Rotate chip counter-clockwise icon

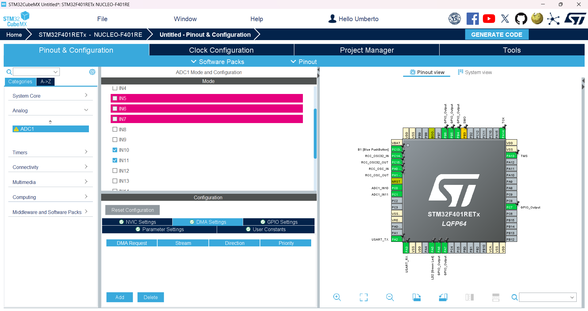pos(443,297)
